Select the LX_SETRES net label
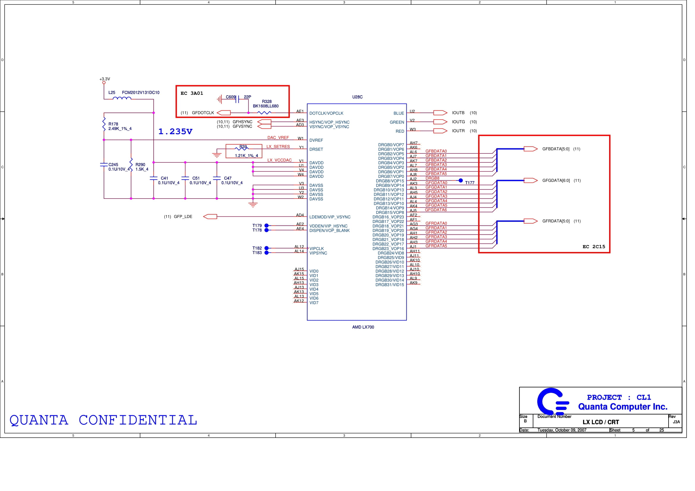Viewport: 695px width, 491px height. click(278, 147)
